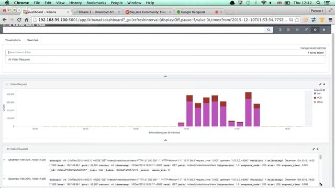Go back in Chrome

[5, 20]
